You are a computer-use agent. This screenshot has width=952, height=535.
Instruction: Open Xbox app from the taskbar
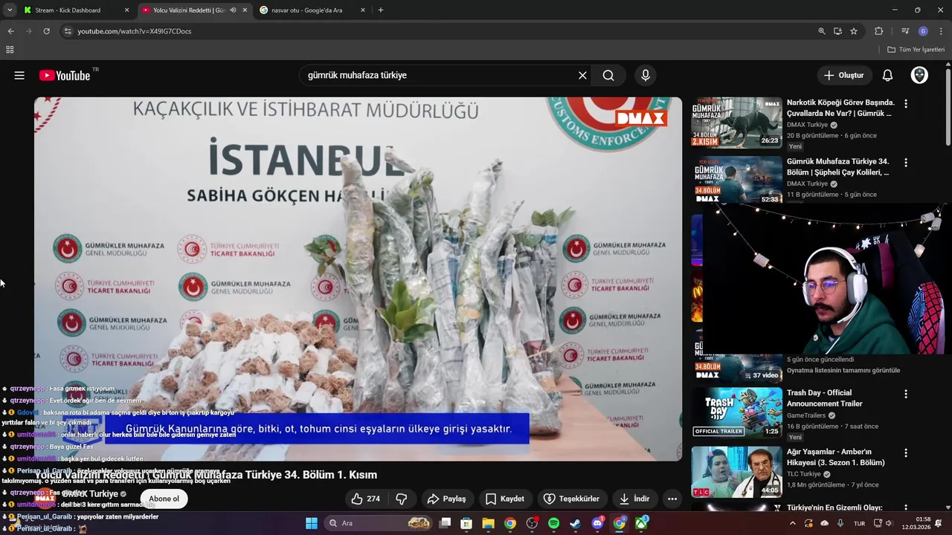click(641, 523)
